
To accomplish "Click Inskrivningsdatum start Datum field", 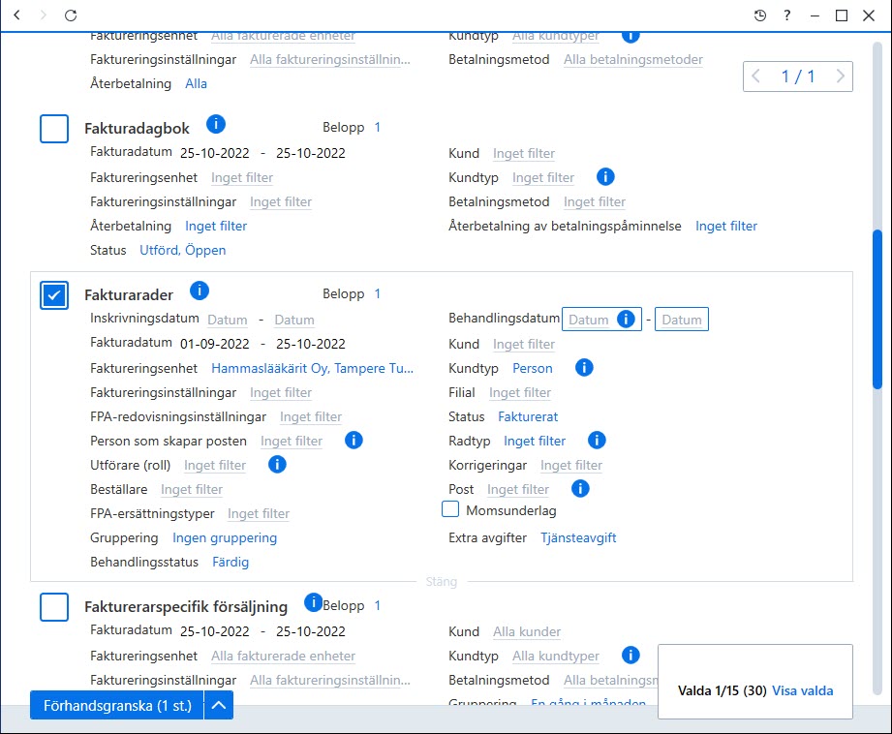I will click(x=228, y=320).
